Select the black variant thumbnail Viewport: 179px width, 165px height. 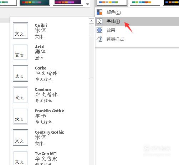pos(171,3)
